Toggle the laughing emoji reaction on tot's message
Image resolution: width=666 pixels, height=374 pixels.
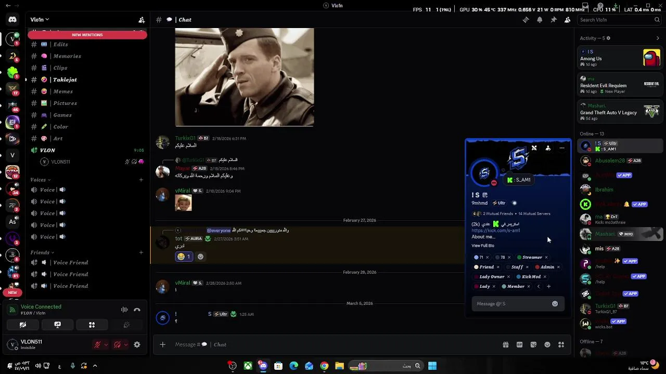[184, 257]
